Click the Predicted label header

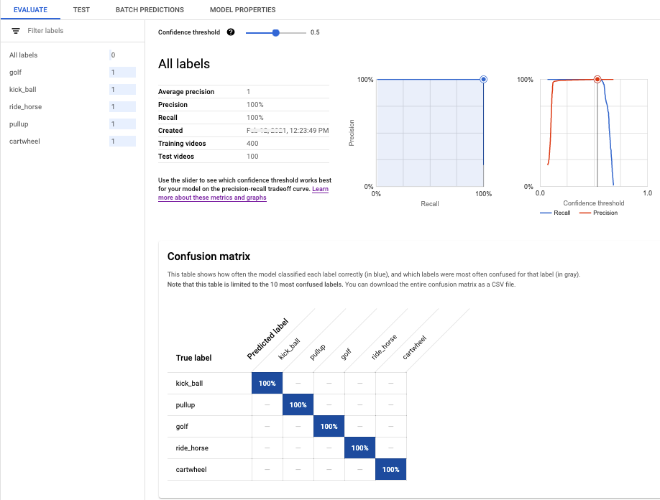[267, 339]
